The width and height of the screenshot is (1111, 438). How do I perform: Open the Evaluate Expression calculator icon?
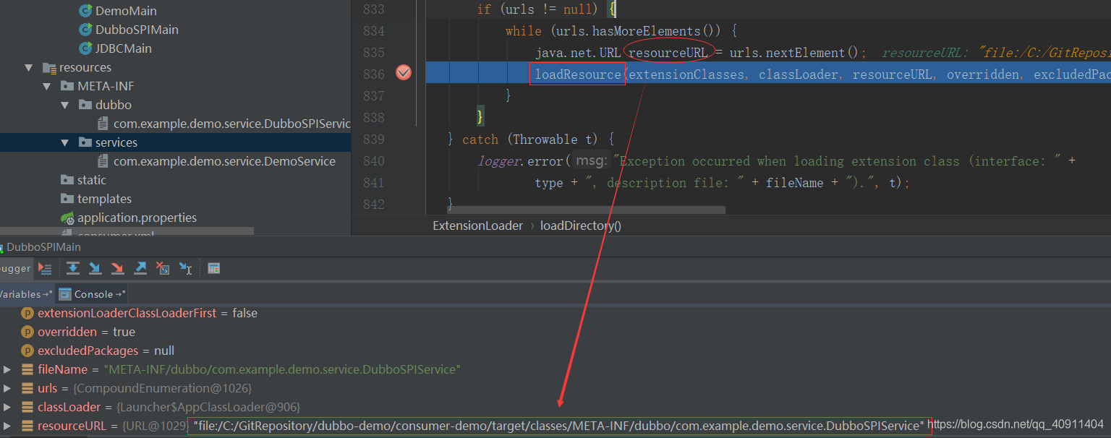pos(213,268)
